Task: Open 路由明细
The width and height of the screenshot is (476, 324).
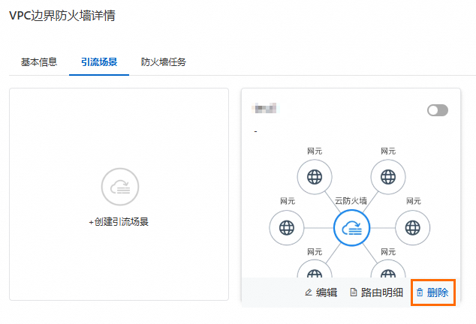Action: (377, 292)
